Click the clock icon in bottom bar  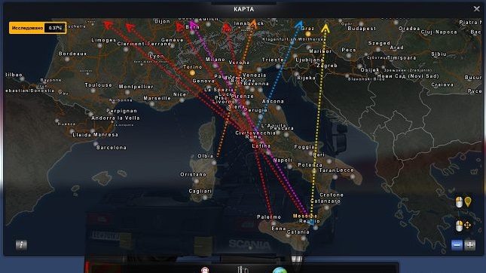(x=205, y=270)
